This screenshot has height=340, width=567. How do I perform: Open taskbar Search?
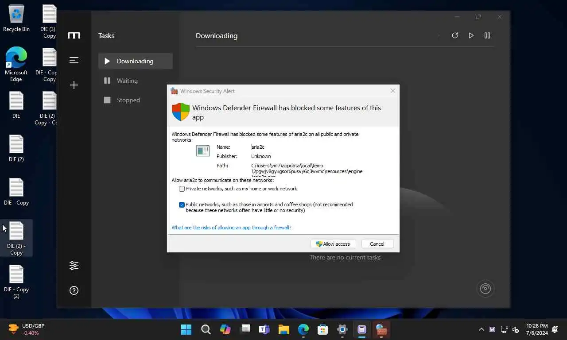(206, 329)
